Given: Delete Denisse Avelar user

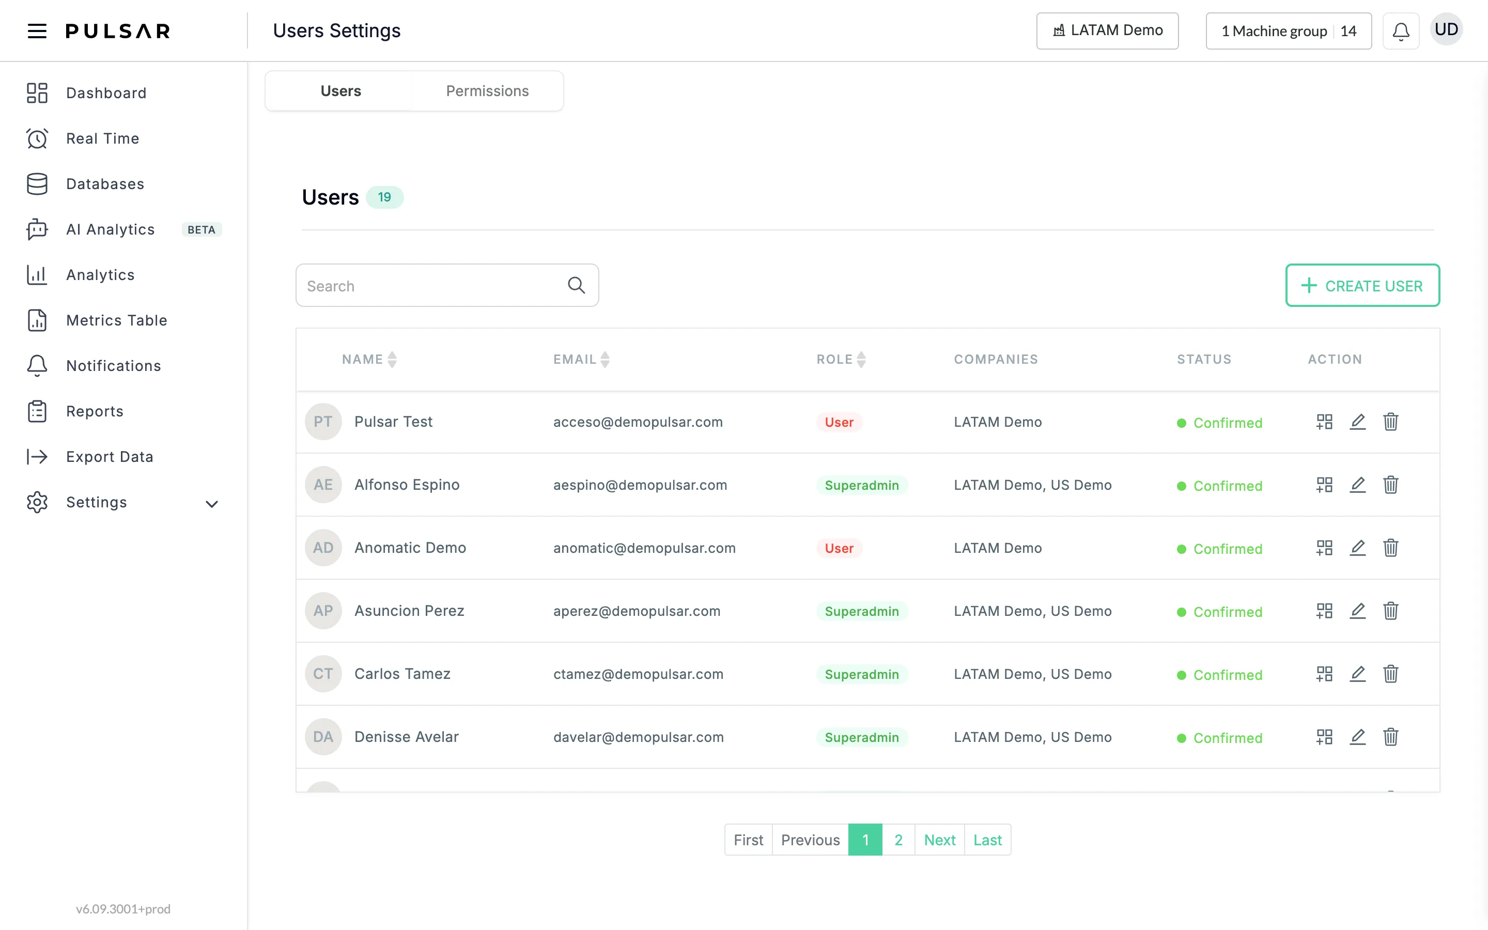Looking at the screenshot, I should point(1391,737).
